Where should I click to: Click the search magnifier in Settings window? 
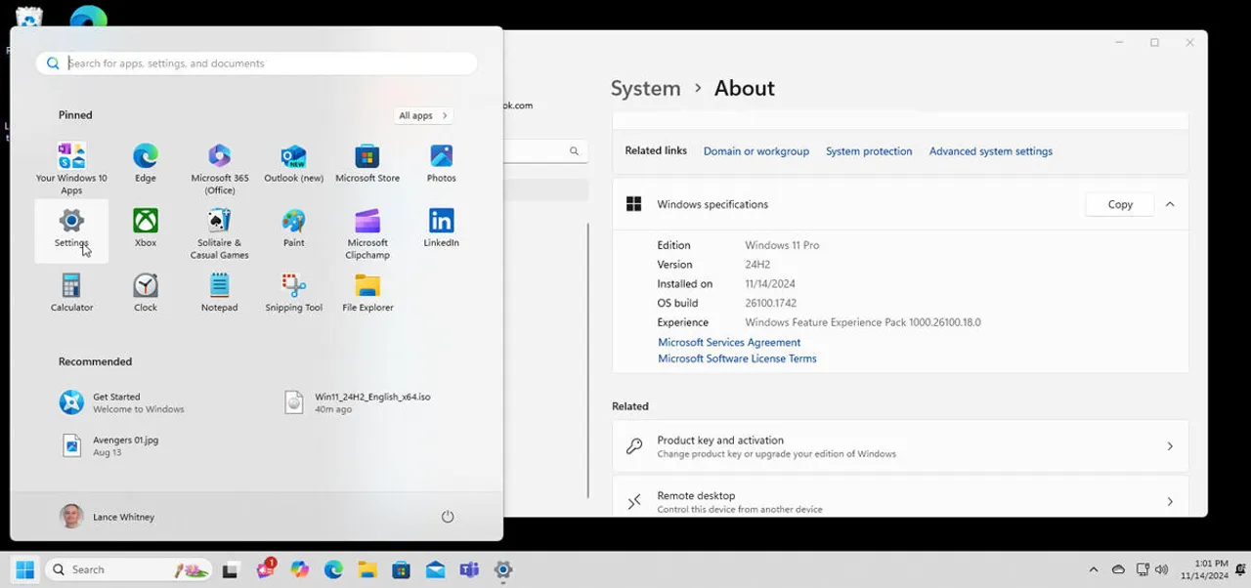coord(575,151)
